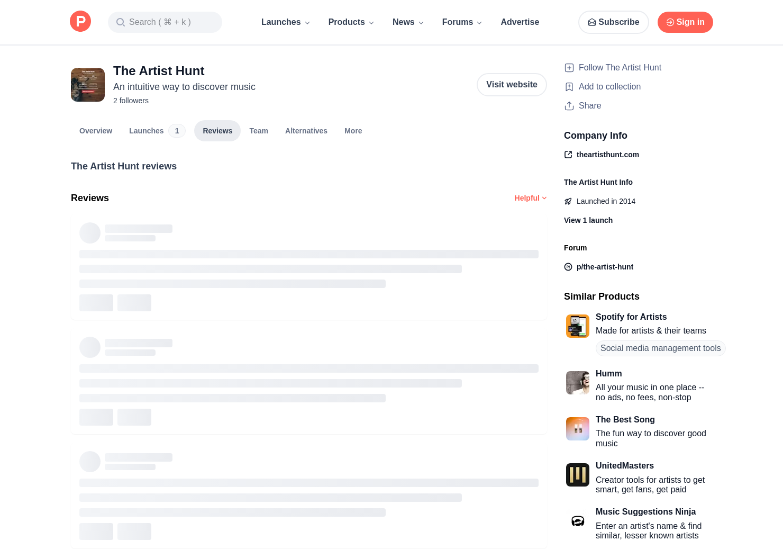Click the Product Hunt logo icon
The width and height of the screenshot is (783, 549).
(x=80, y=22)
